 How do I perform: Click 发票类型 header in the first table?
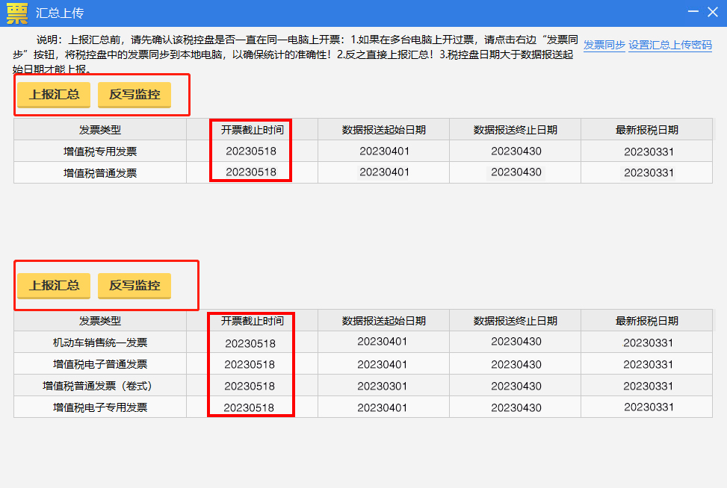[x=100, y=130]
